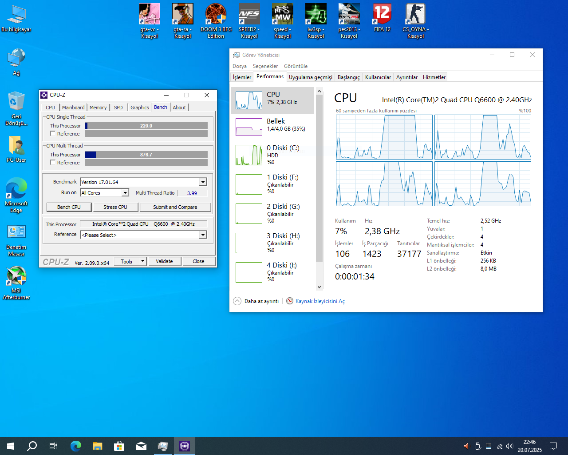
Task: Switch to Memory tab in CPU-Z
Action: [98, 108]
